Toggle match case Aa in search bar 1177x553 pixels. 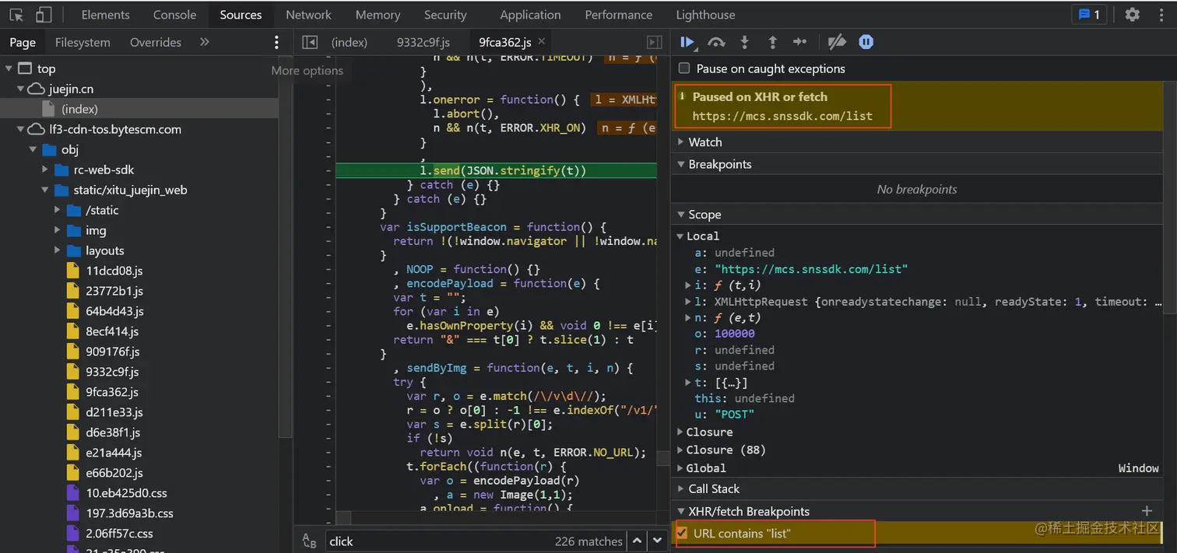point(309,541)
